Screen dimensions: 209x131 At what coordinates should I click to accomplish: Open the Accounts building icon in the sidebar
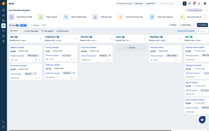4,20
